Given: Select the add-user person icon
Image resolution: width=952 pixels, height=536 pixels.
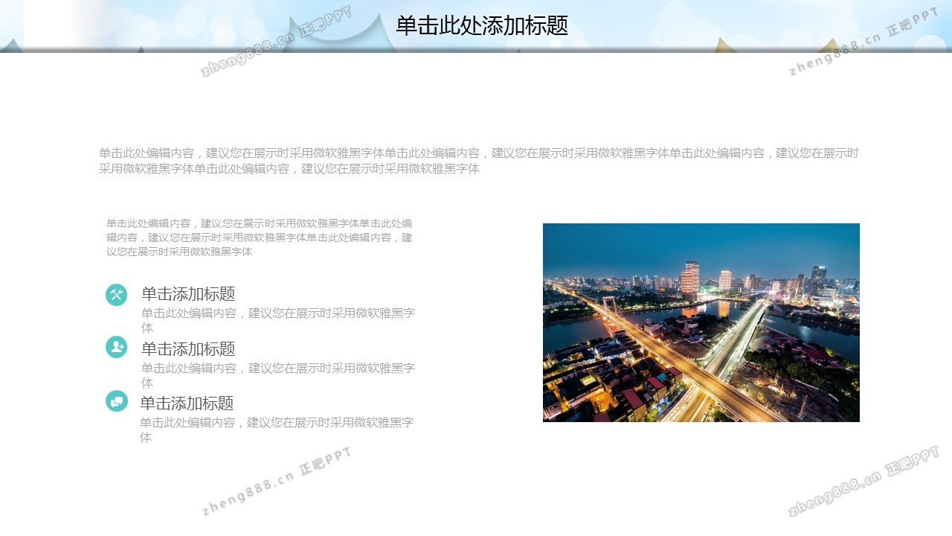Looking at the screenshot, I should click(x=116, y=347).
